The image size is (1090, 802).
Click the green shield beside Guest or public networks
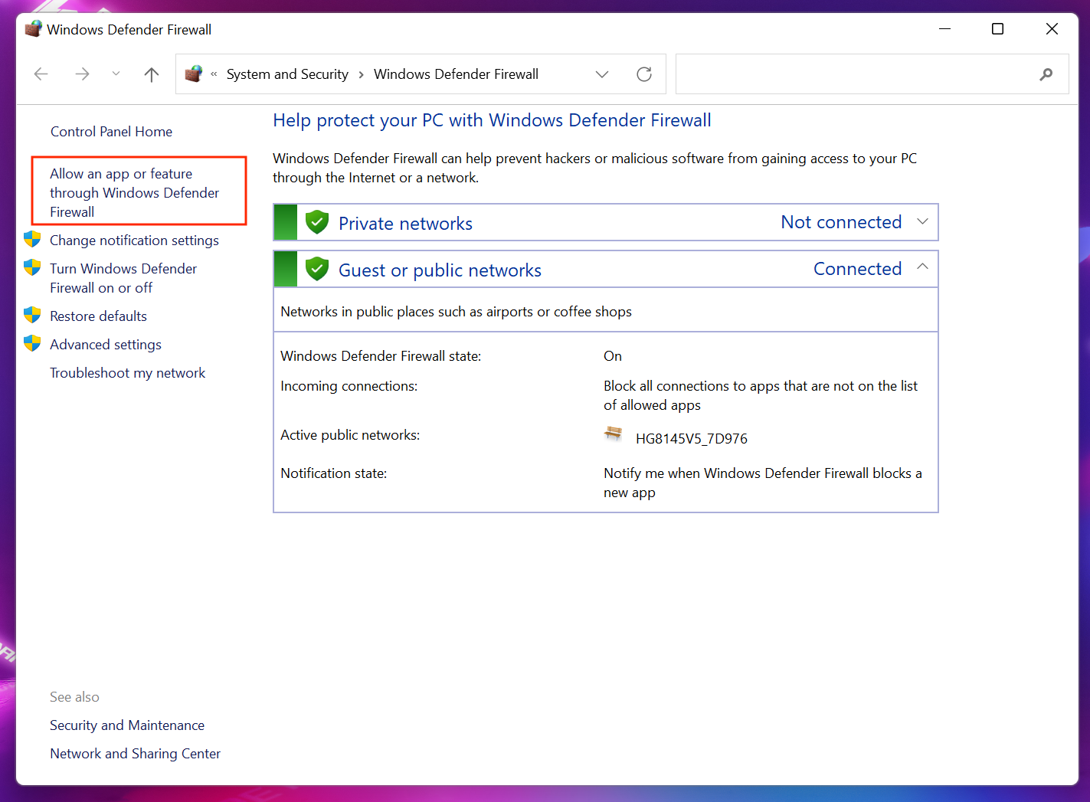pos(316,270)
